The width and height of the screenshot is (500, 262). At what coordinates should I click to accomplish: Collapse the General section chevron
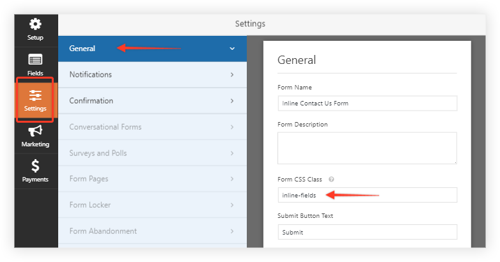pyautogui.click(x=232, y=49)
